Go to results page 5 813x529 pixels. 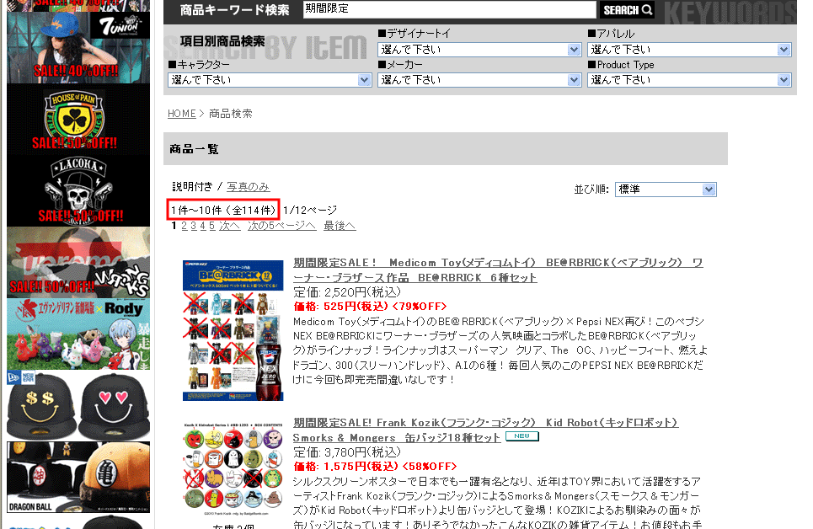212,226
